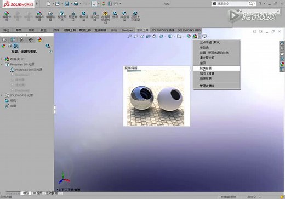Screen dimensions: 285x199
Task: Click the 编辑外观 Edit Appearance ribbon icon
Action: tap(7, 15)
